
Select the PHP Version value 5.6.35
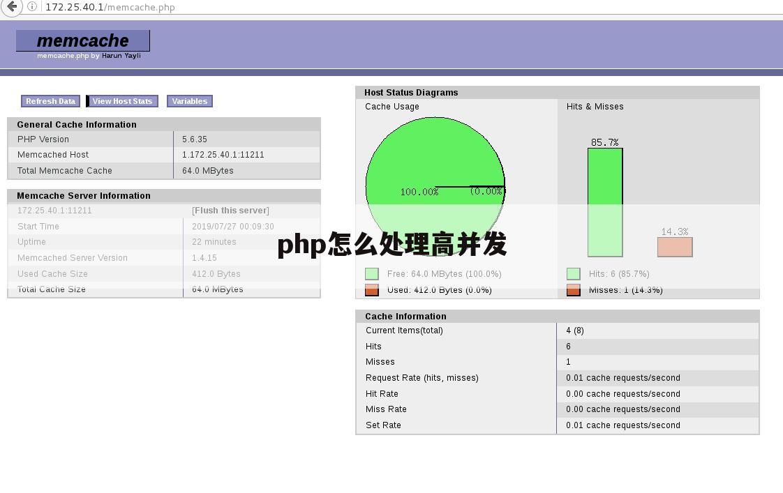coord(195,139)
